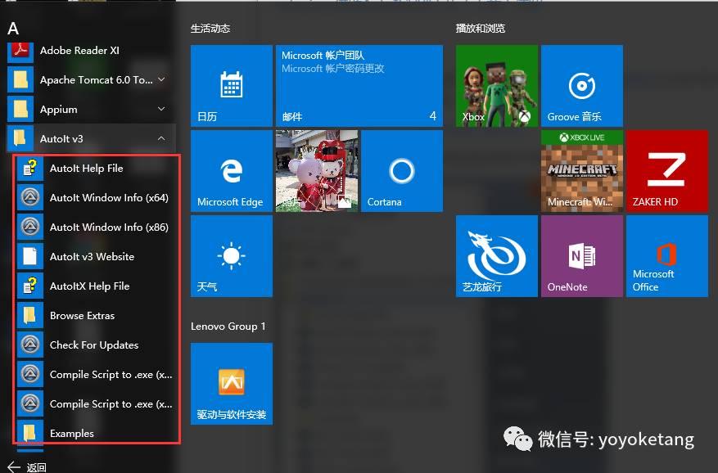Open the Mail (邮件) live tile
This screenshot has width=718, height=473.
(x=359, y=86)
